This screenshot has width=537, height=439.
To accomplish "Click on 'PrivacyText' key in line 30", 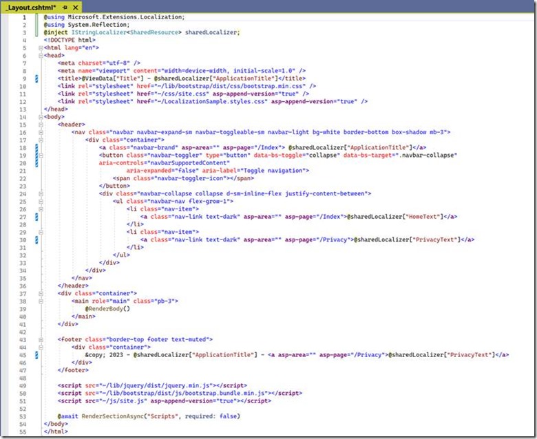I will (434, 240).
